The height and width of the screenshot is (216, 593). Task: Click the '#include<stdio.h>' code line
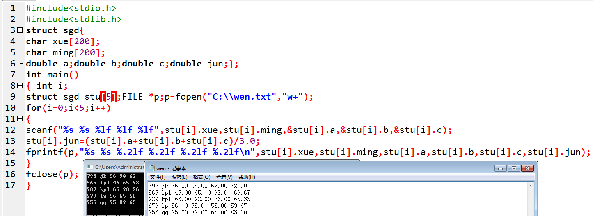click(x=71, y=8)
